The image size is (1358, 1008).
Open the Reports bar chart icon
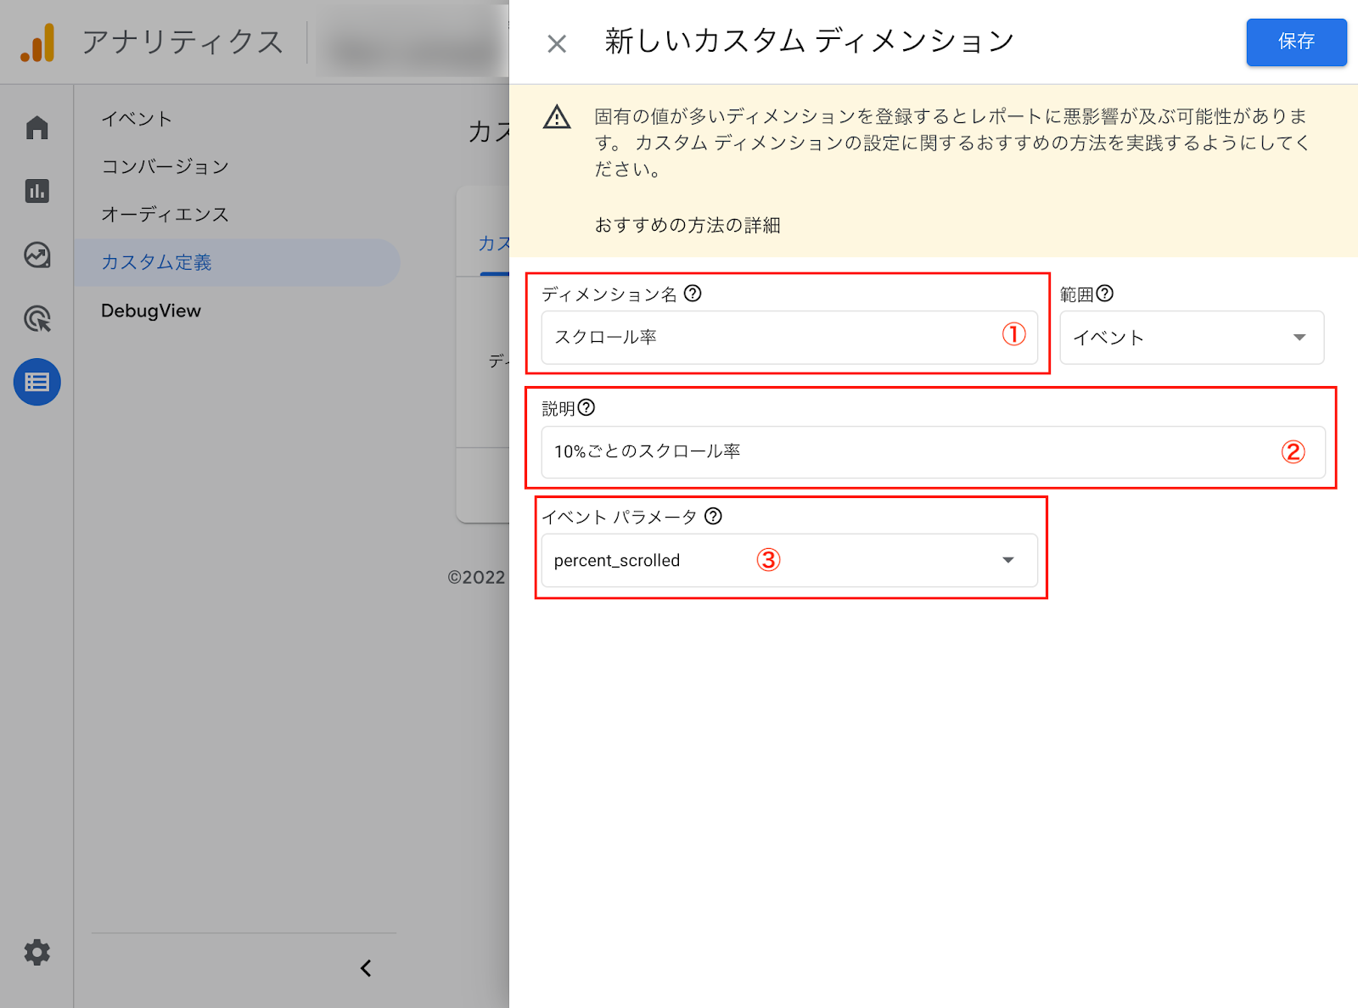point(36,191)
